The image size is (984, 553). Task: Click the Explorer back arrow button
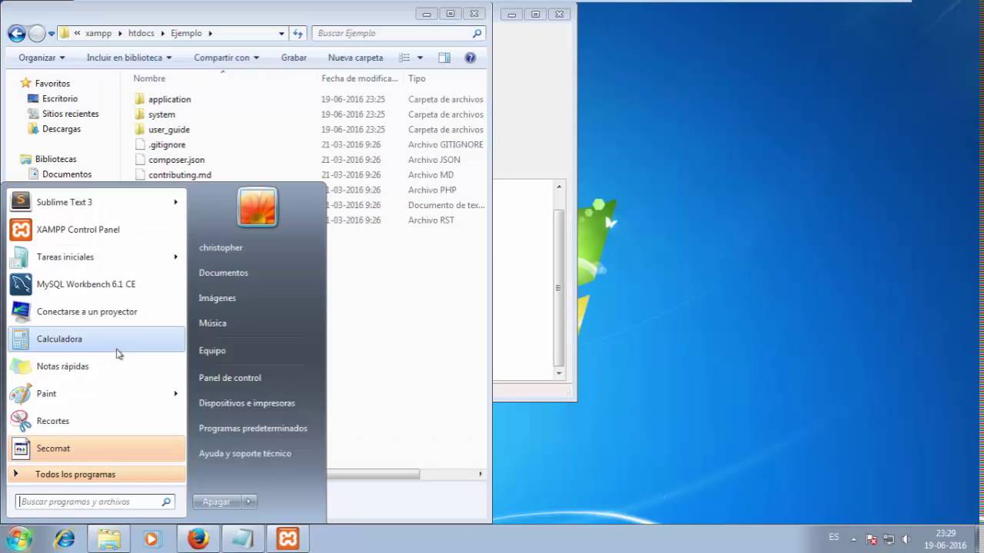tap(16, 33)
